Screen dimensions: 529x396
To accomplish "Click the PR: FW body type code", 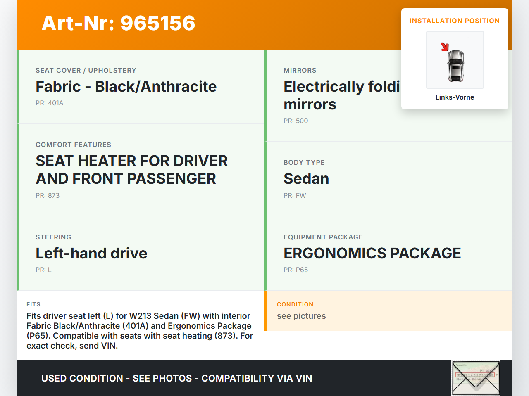I will (x=295, y=195).
